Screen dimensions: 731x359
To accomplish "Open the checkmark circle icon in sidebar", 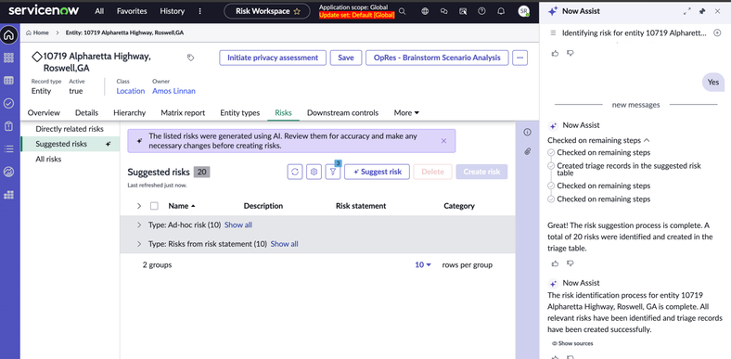I will pyautogui.click(x=8, y=104).
